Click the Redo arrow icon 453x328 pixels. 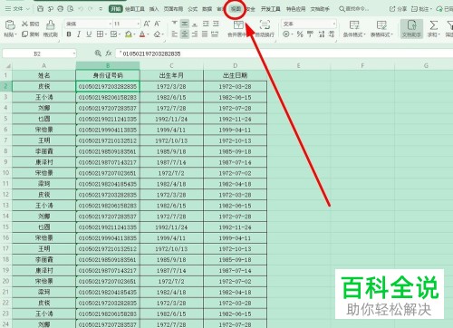(90, 9)
